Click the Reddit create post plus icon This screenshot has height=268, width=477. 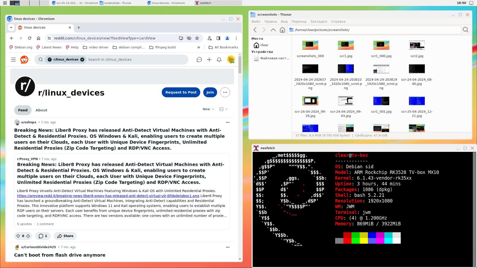click(x=209, y=60)
